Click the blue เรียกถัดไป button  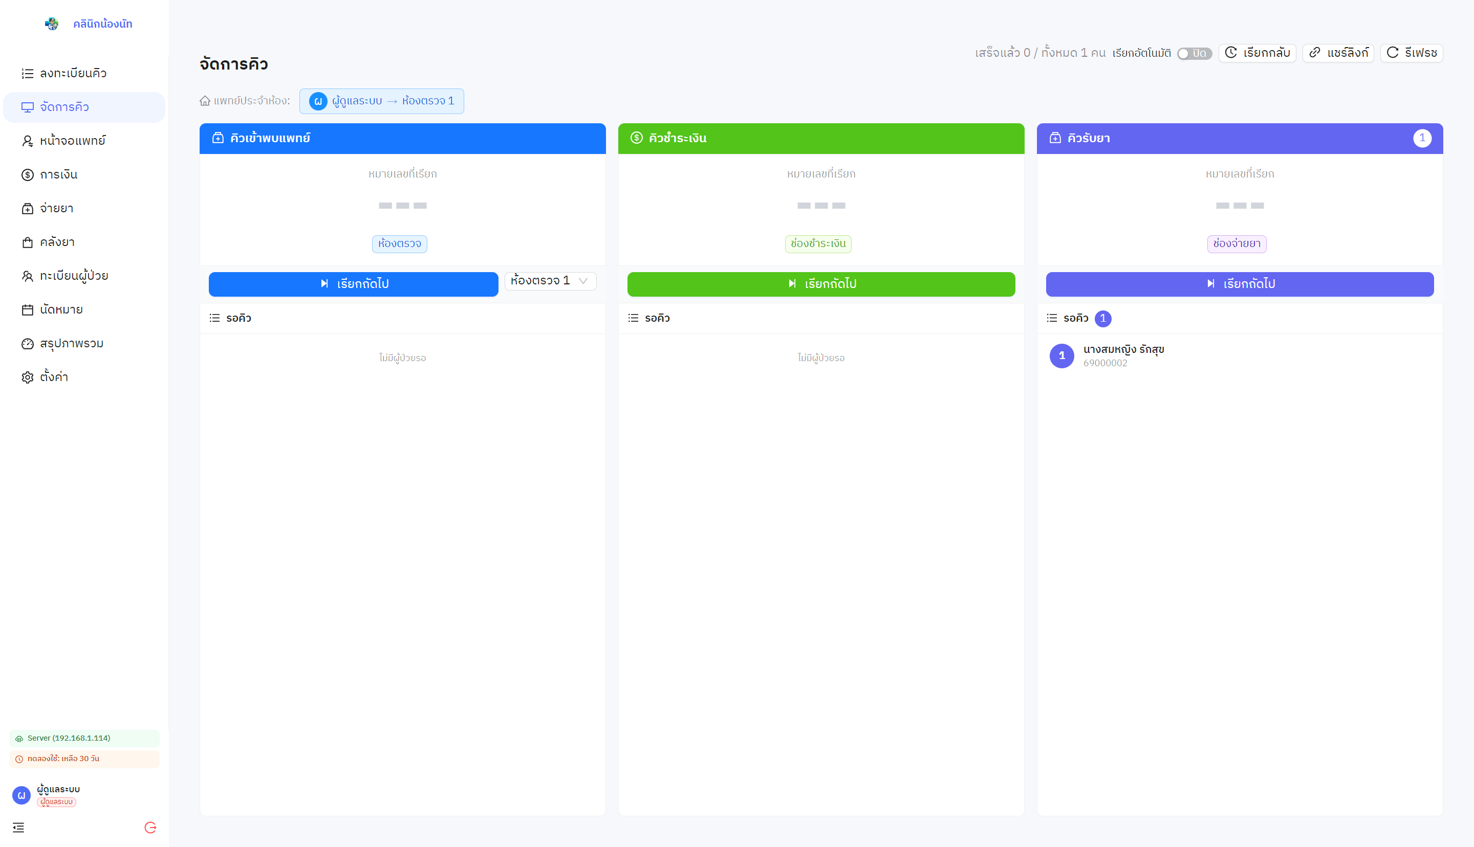[353, 284]
